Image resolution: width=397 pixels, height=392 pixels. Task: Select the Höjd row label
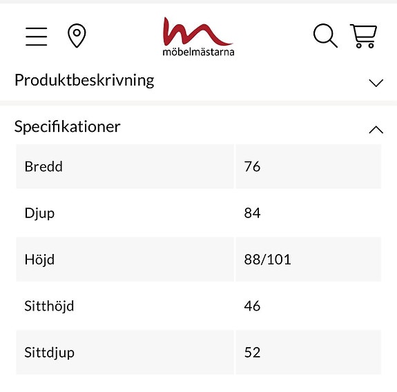(x=39, y=259)
